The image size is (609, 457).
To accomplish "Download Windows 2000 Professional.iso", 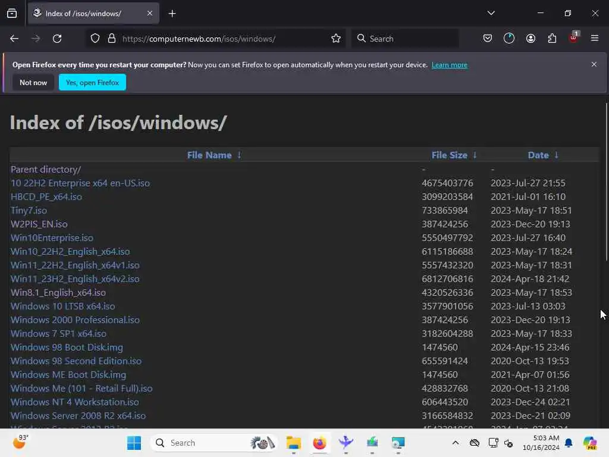I will 75,320.
